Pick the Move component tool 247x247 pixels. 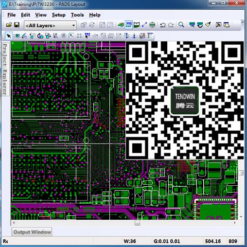(17, 36)
